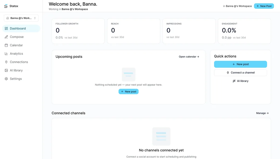Click 'Connect a social account' description text
Screen dimensions: 280x159
161,157
